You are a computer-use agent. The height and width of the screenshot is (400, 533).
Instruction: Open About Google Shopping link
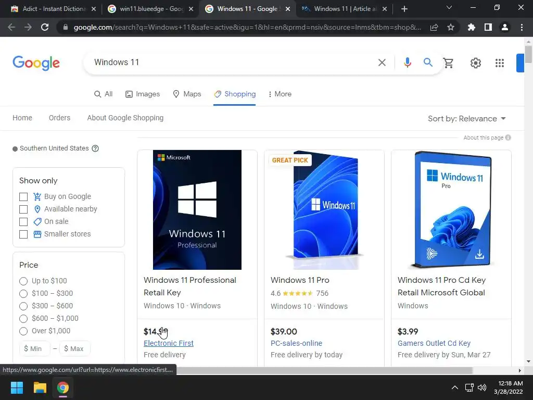125,118
